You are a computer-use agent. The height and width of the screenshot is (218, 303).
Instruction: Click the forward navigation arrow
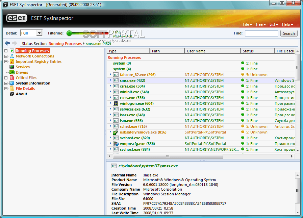(x=15, y=43)
